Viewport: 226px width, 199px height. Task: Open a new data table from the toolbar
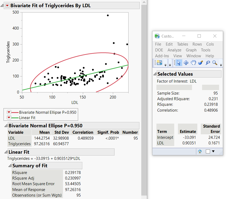point(160,62)
